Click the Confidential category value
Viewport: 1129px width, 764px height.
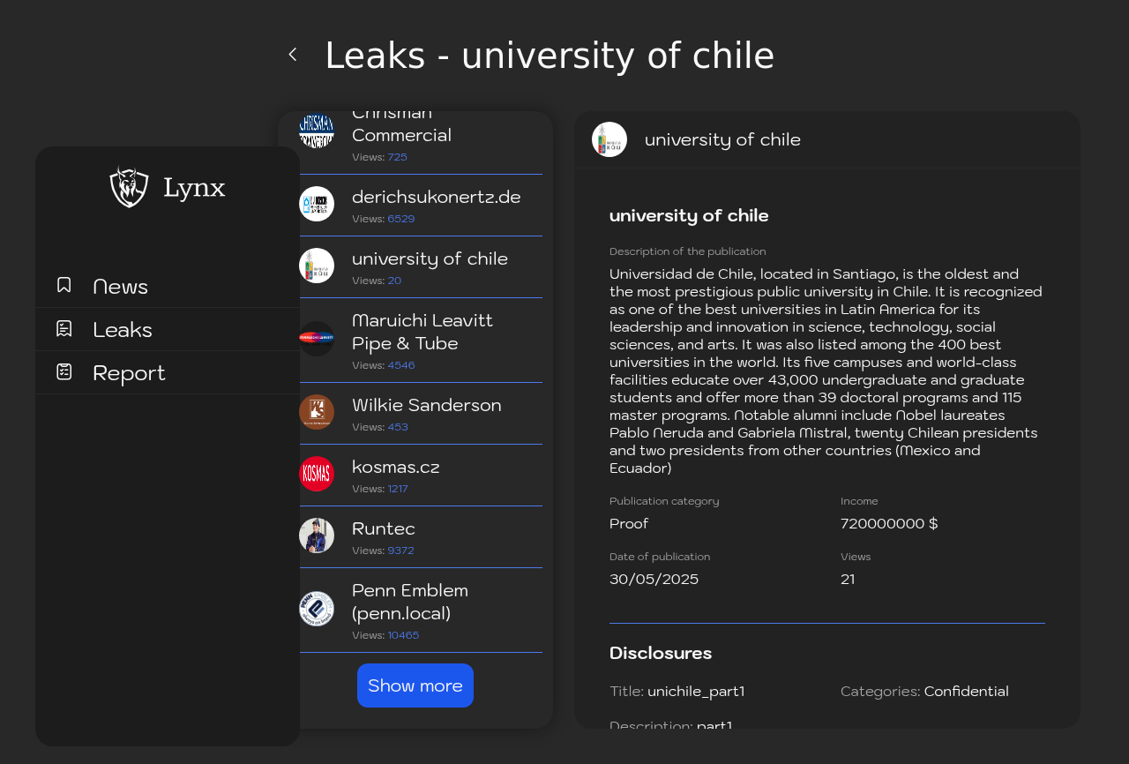(x=966, y=692)
